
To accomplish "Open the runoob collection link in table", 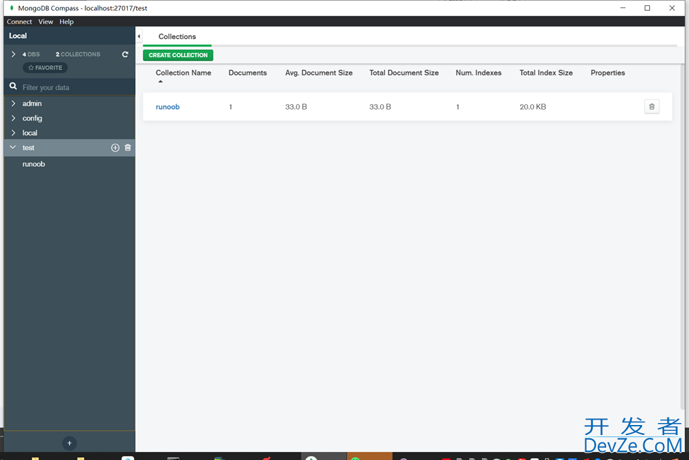I will [x=168, y=107].
